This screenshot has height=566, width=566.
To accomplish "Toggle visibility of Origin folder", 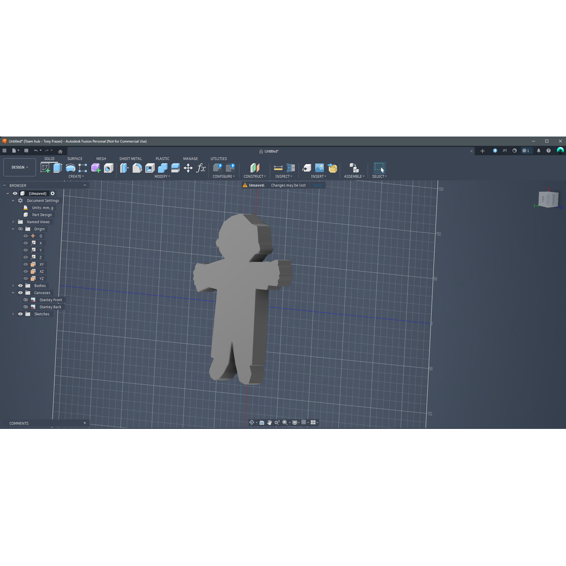I will [x=20, y=229].
